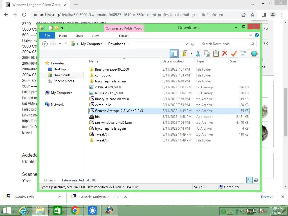Click the orange checkmark Rename icon
288x216 pixels.
[234, 53]
